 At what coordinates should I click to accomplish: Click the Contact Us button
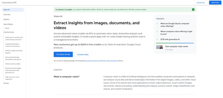coord(200,2)
